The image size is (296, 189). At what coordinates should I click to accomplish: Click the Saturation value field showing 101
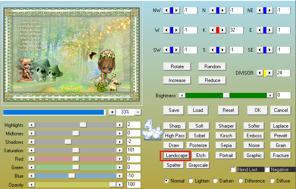pos(134,150)
